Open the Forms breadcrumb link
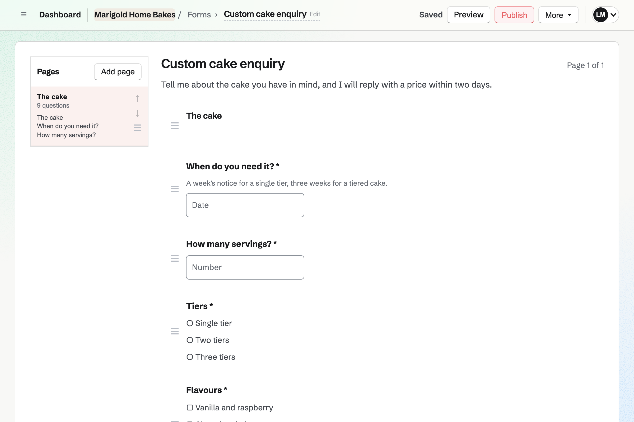The image size is (634, 422). [x=199, y=15]
